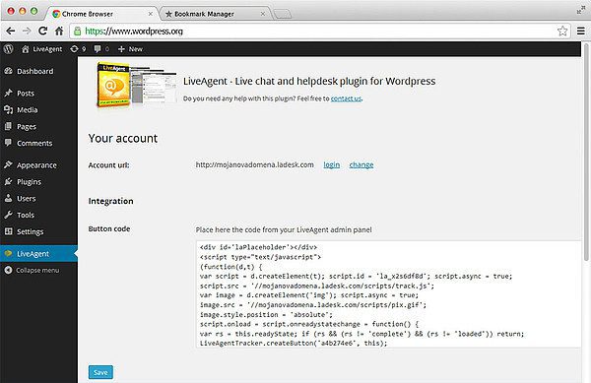Click the LiveAgent site home icon in admin bar
This screenshot has height=383, width=591.
point(26,49)
